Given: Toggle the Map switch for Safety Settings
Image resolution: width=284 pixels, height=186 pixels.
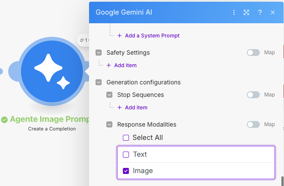Looking at the screenshot, I should point(253,53).
